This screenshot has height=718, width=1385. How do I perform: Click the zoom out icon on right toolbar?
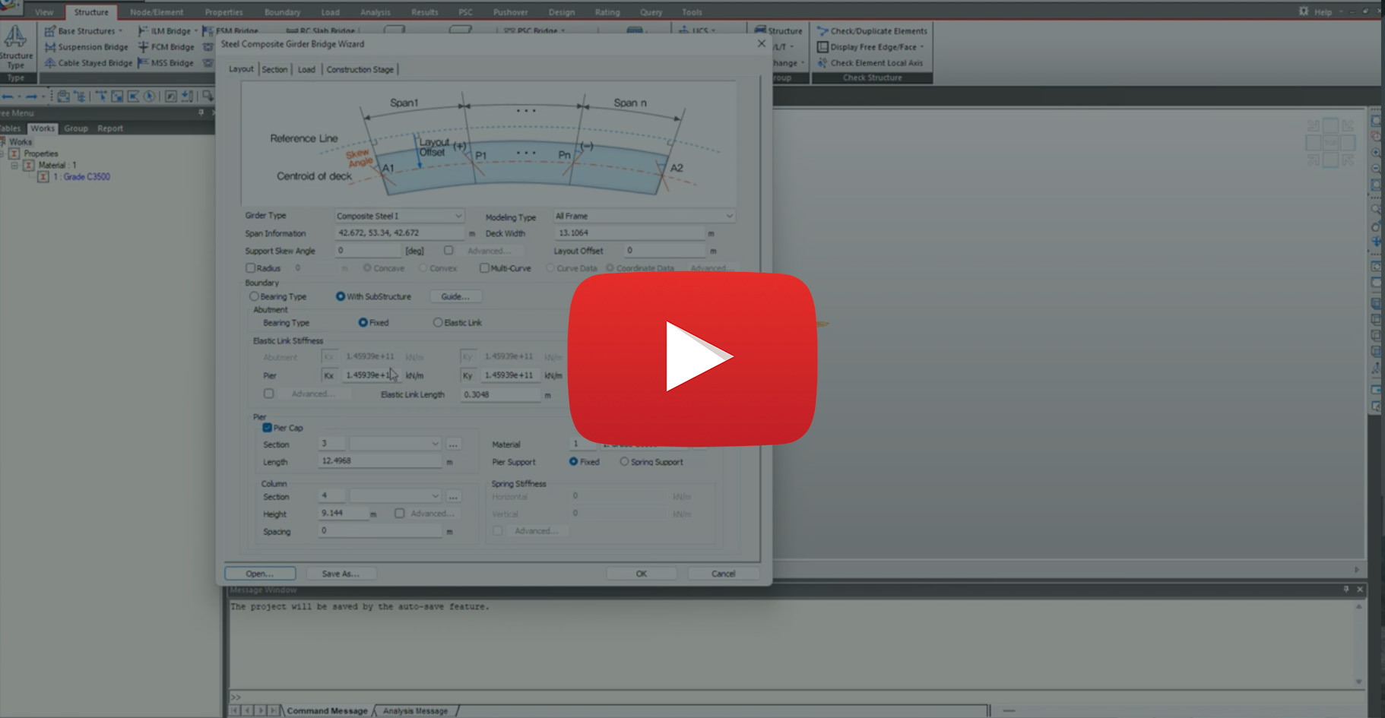[1376, 169]
